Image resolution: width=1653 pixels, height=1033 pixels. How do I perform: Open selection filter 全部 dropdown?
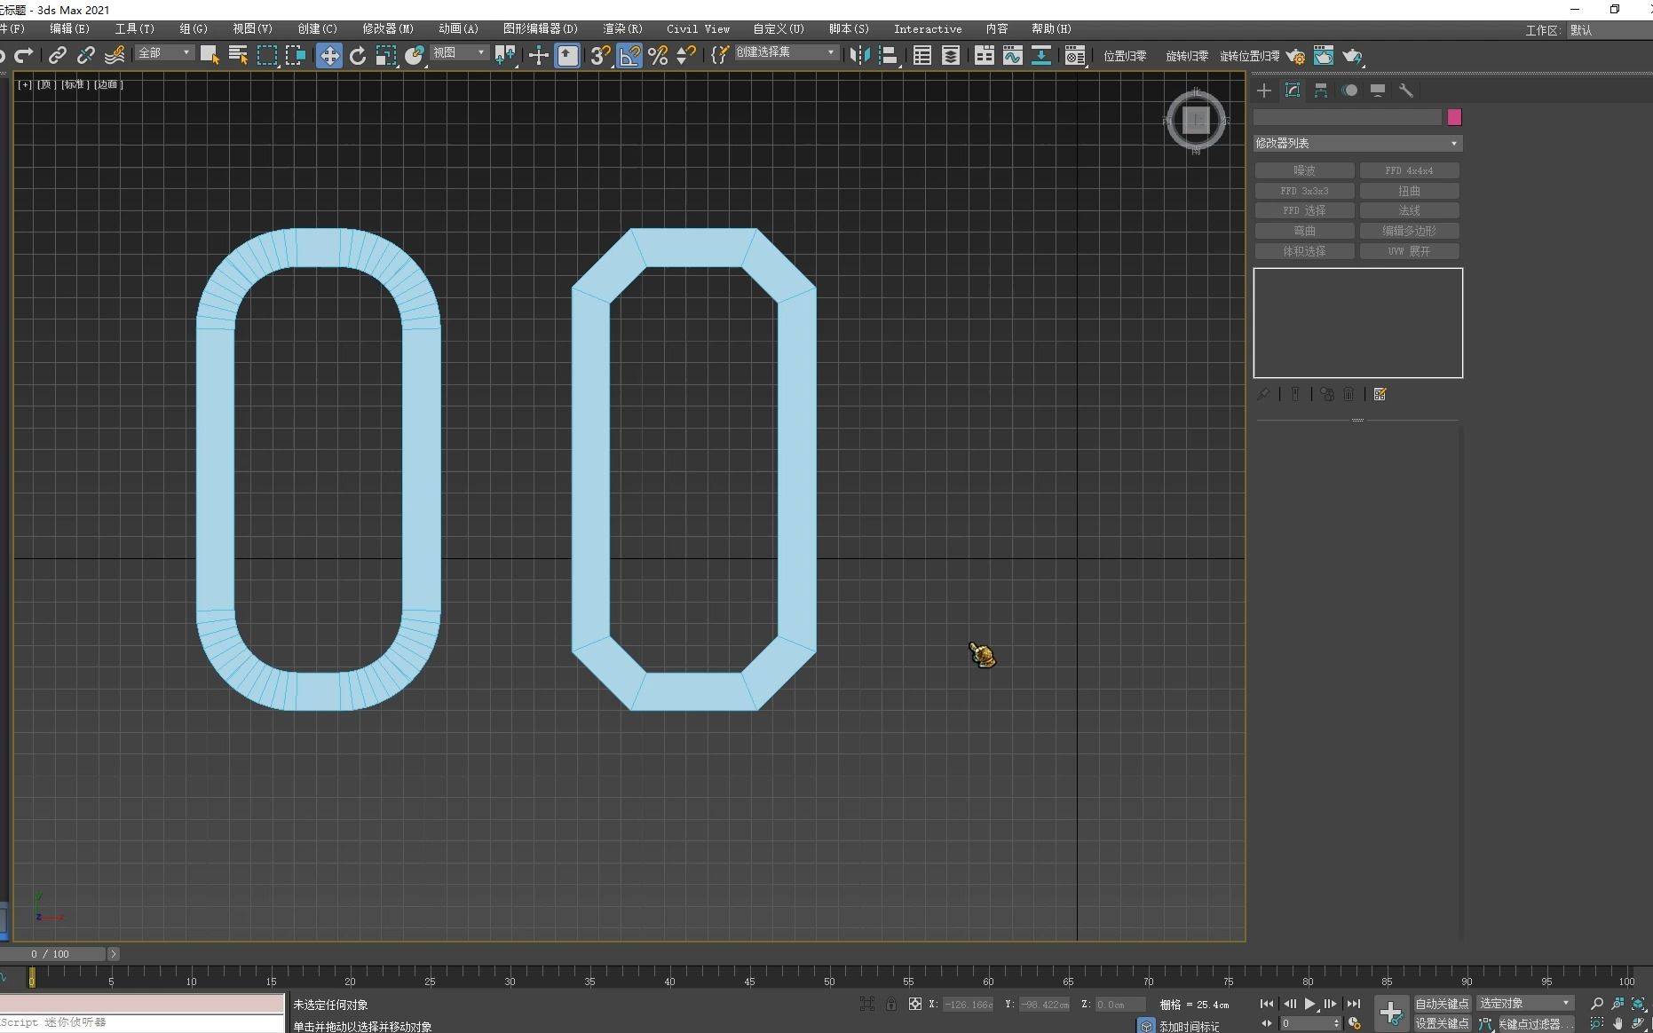point(164,53)
